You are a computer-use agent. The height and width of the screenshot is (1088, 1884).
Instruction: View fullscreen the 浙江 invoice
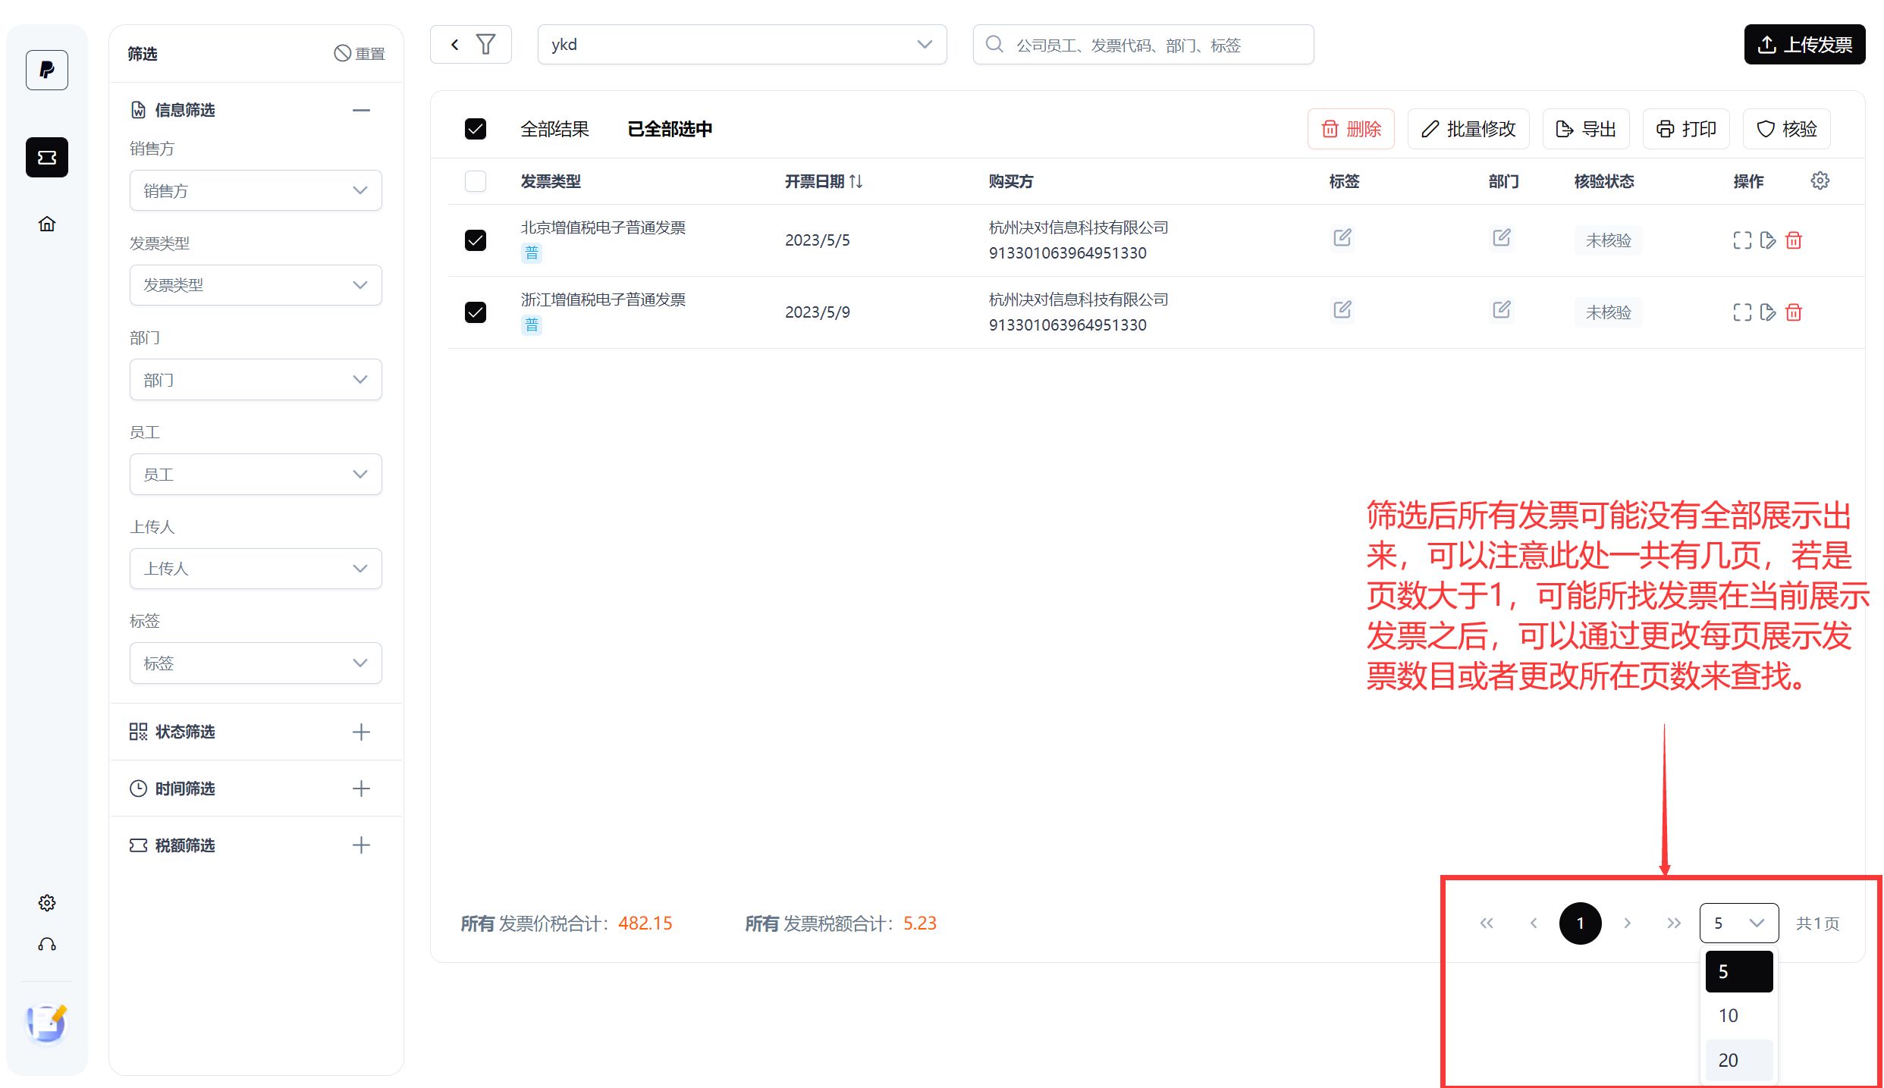pyautogui.click(x=1742, y=312)
